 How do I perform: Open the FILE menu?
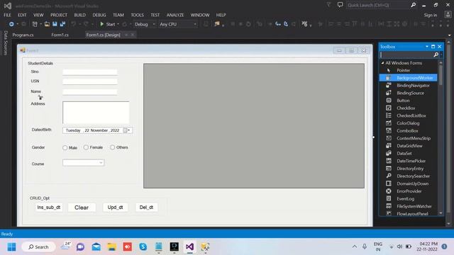tap(7, 15)
